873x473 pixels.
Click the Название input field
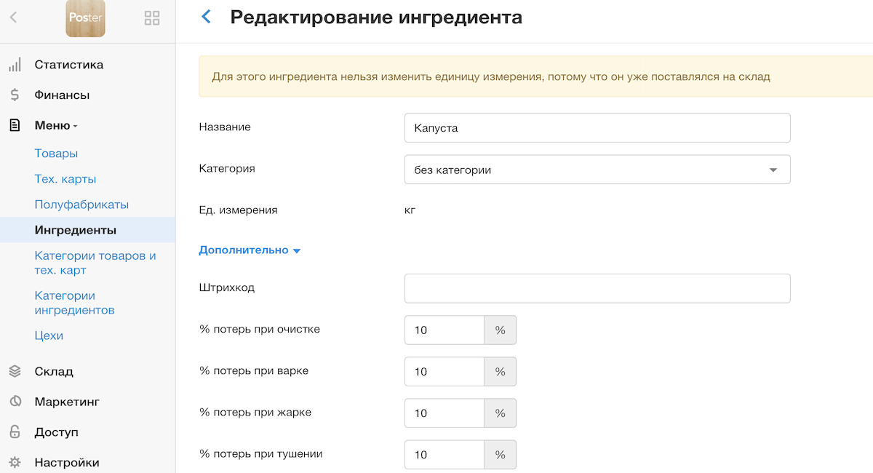click(x=597, y=128)
